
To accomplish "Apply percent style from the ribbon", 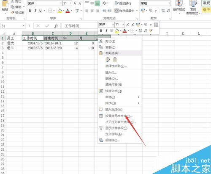I will [151, 11].
